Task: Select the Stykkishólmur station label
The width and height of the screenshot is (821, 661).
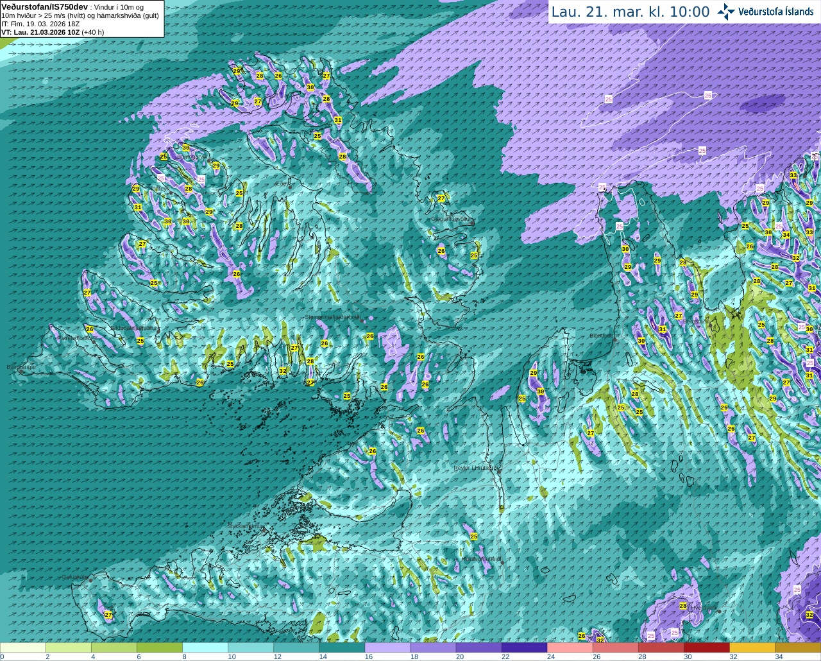Action: (x=245, y=526)
